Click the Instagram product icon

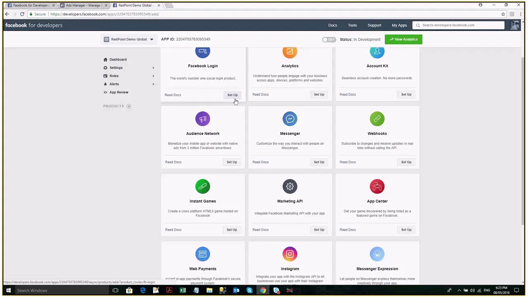pos(290,254)
